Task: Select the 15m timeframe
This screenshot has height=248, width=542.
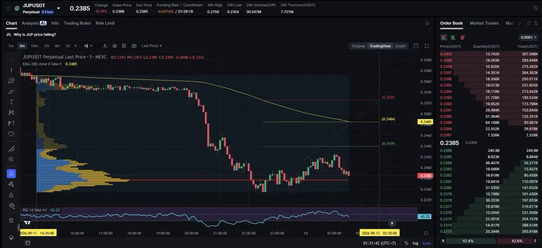Action: point(34,46)
